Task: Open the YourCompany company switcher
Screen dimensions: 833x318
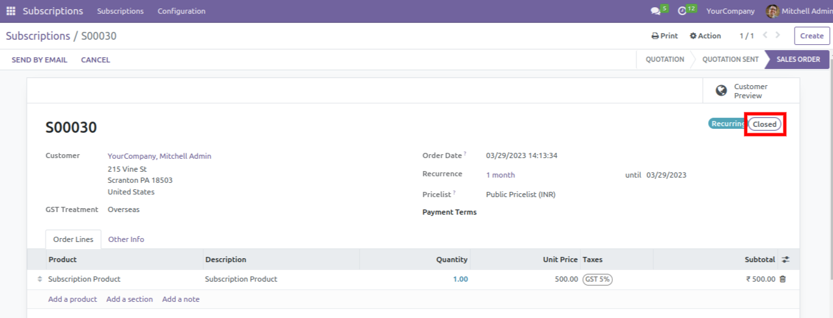Action: coord(730,11)
